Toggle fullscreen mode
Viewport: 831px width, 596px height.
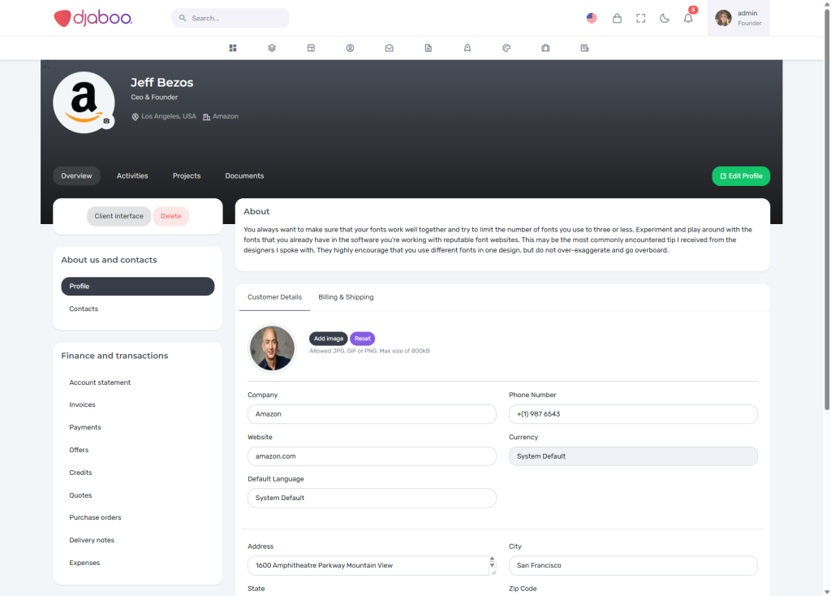tap(641, 18)
